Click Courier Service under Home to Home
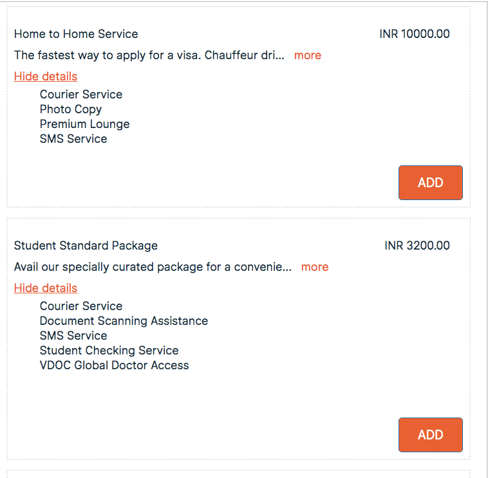The height and width of the screenshot is (478, 488). point(81,95)
